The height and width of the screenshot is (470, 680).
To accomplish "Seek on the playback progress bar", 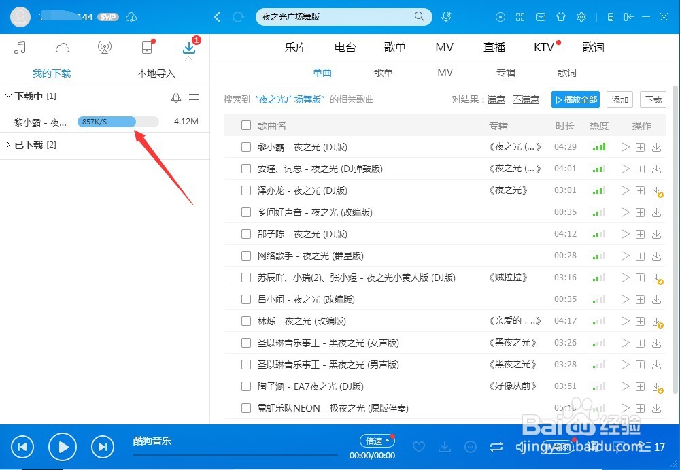I will coord(235,455).
